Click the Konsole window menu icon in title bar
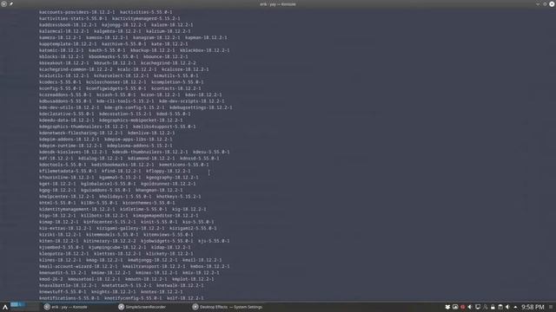This screenshot has width=556, height=312. tap(3, 3)
